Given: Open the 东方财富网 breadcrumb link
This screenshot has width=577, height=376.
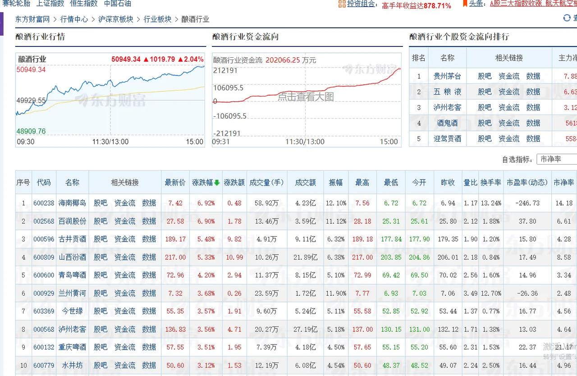Looking at the screenshot, I should [32, 19].
